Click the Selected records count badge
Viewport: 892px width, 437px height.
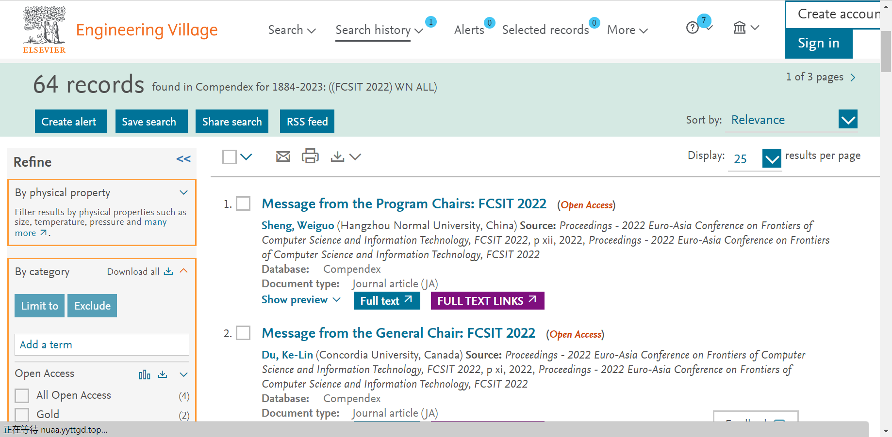(x=594, y=23)
